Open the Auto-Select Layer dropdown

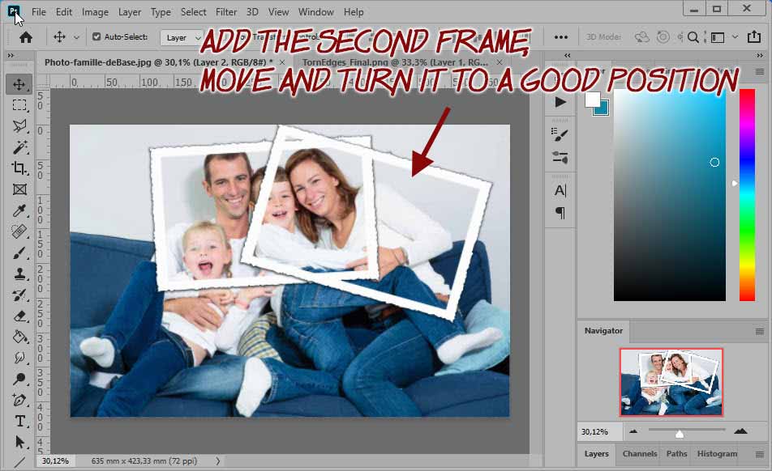[x=182, y=37]
